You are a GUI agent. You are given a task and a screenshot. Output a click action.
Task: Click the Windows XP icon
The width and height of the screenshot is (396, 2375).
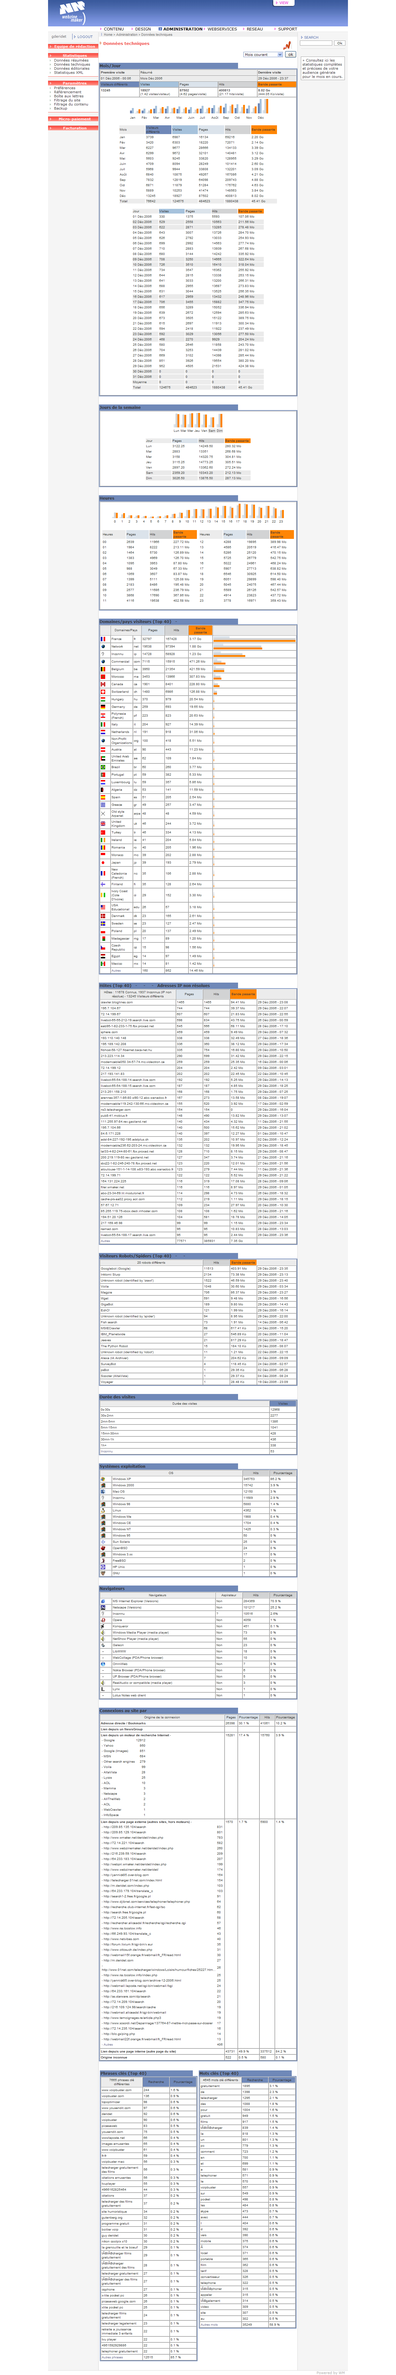103,1479
